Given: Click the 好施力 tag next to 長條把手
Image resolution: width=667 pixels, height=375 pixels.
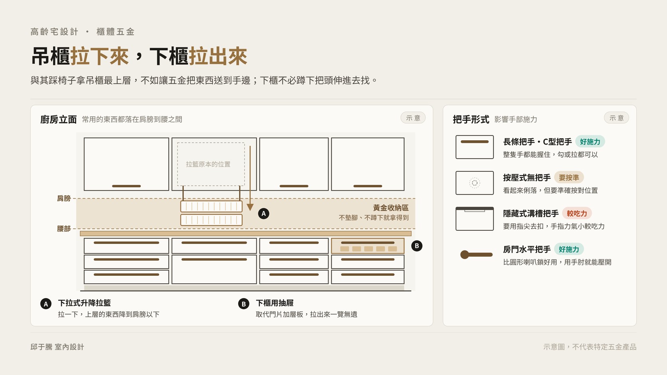Looking at the screenshot, I should tap(590, 142).
